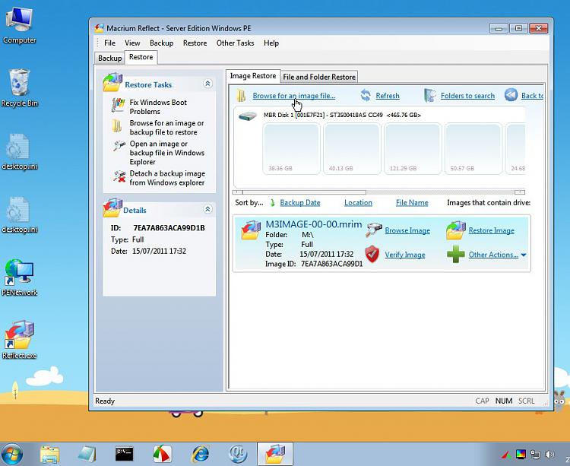The image size is (570, 466).
Task: Sort images by Location
Action: [x=358, y=203]
